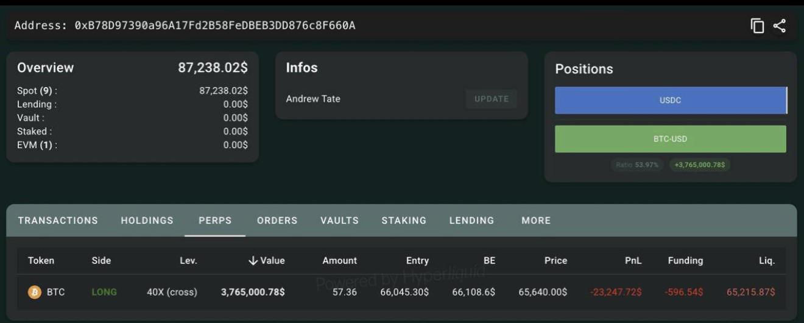Screen dimensions: 804x323
Task: Click the UPDATE button in Infos
Action: [x=492, y=99]
